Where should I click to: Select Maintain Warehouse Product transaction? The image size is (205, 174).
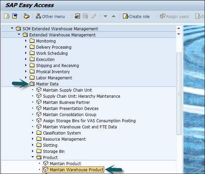coord(77,170)
